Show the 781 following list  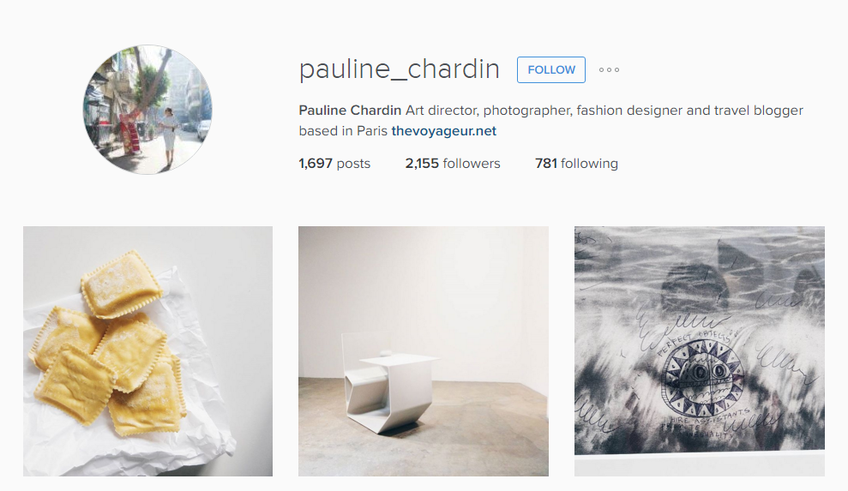(x=576, y=164)
